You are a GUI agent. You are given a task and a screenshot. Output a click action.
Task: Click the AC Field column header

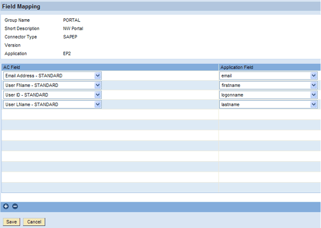click(x=12, y=67)
